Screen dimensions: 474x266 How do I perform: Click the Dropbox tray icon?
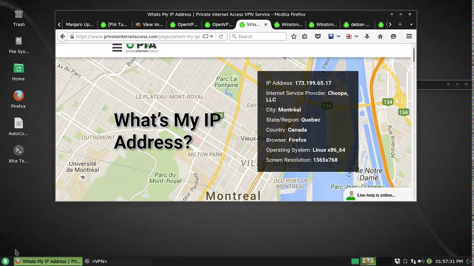pos(397,261)
